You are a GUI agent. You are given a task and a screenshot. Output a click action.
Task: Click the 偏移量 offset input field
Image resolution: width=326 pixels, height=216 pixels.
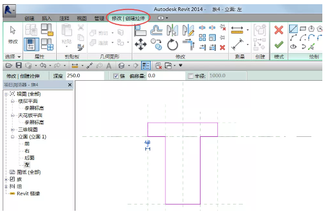tap(166, 75)
